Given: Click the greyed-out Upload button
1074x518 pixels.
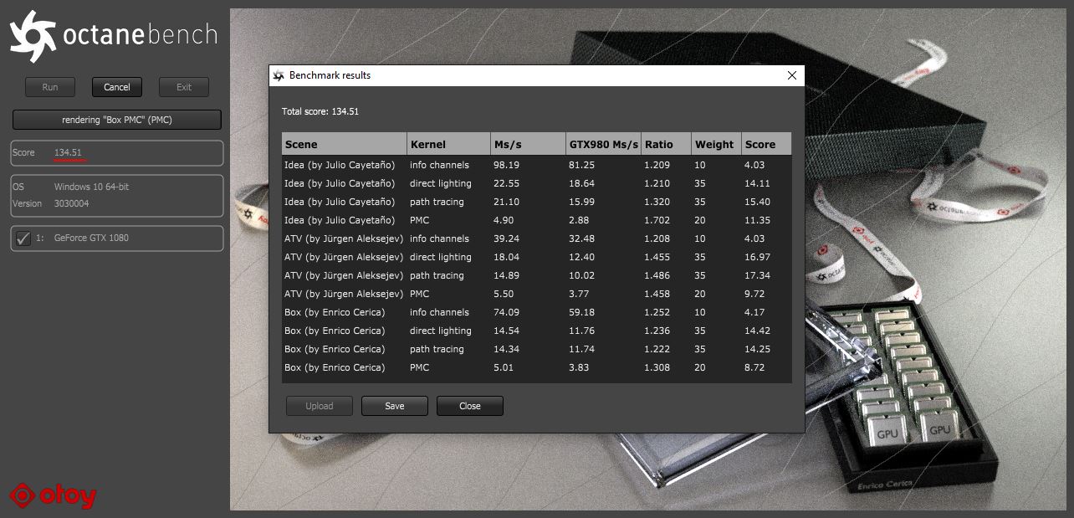Looking at the screenshot, I should pyautogui.click(x=320, y=406).
